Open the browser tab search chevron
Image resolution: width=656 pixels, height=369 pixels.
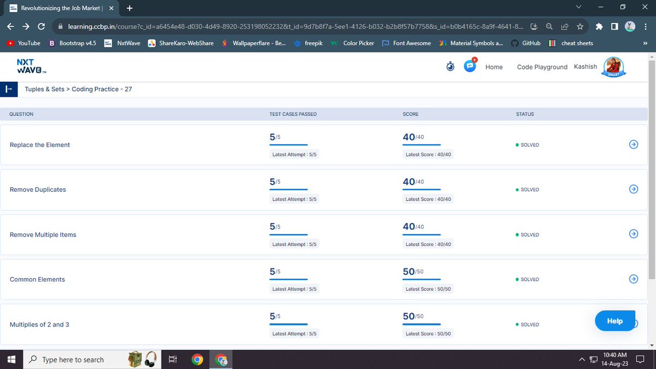[x=578, y=8]
